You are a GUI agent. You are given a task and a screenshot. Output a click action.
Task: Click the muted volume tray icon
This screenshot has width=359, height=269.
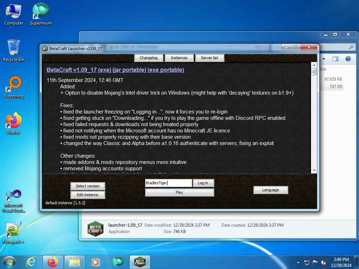[324, 262]
